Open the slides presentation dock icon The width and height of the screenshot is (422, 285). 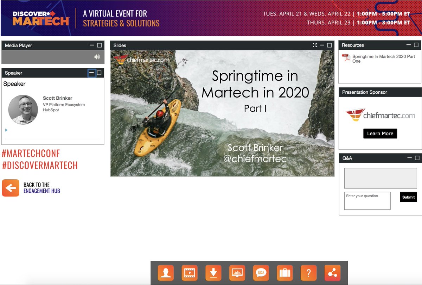pos(237,273)
